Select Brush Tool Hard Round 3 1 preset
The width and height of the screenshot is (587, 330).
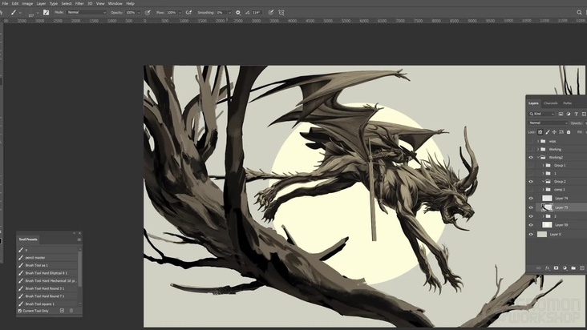click(x=44, y=289)
